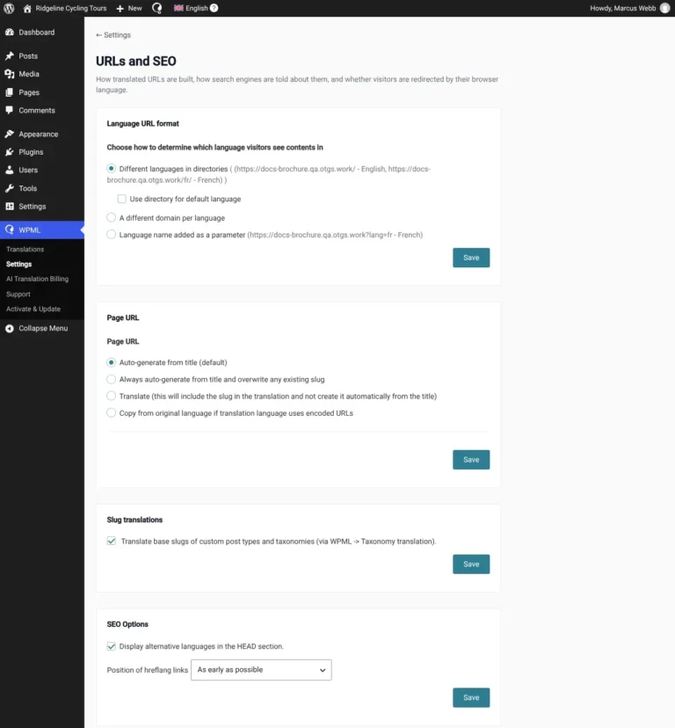Viewport: 675px width, 728px height.
Task: Click the Users person icon
Action: 10,170
